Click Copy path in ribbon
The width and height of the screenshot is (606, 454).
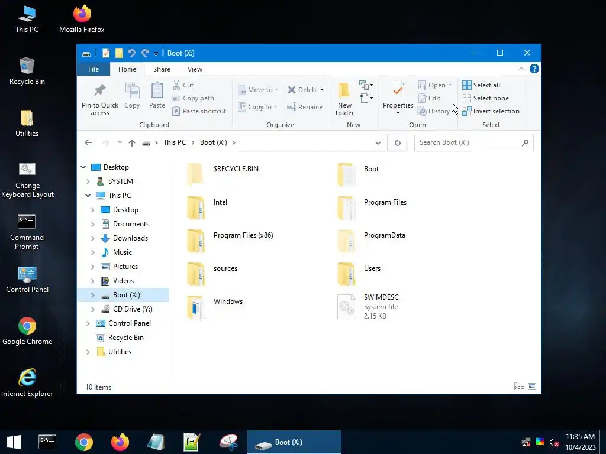tap(194, 98)
